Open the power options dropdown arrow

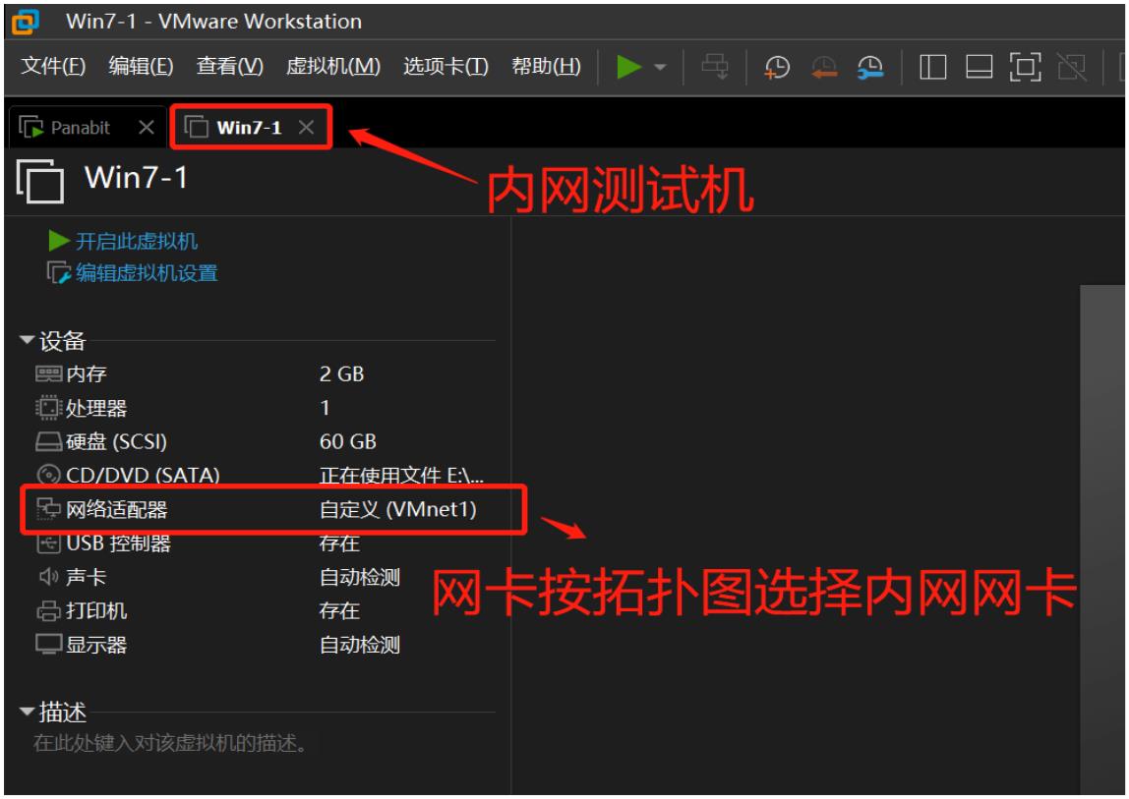coord(660,68)
